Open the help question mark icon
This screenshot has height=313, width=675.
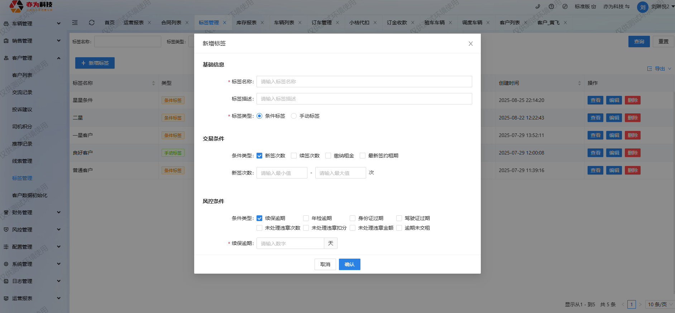[x=551, y=6]
